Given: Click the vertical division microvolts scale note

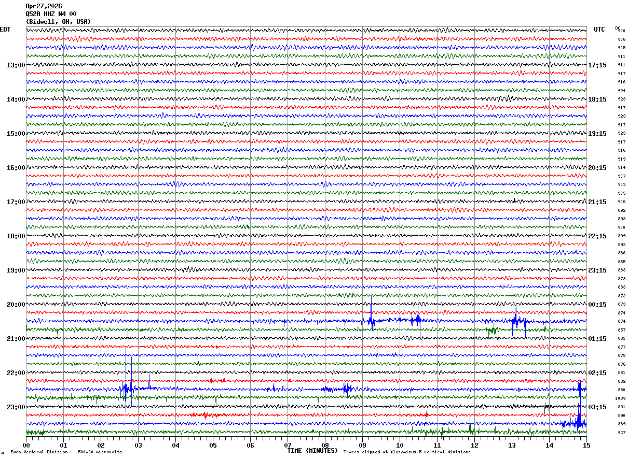Looking at the screenshot, I should click(66, 452).
